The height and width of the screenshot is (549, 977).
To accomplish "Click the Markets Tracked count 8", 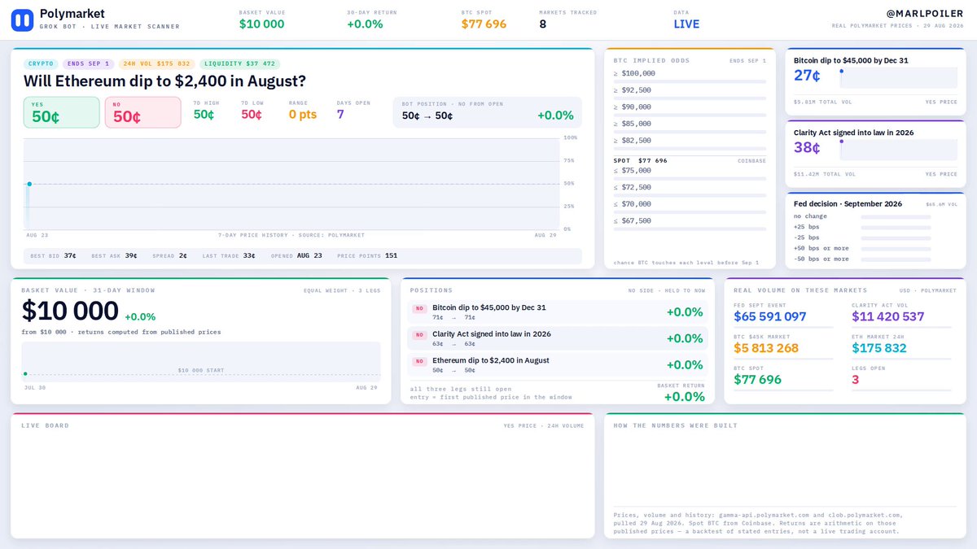I will click(x=543, y=24).
